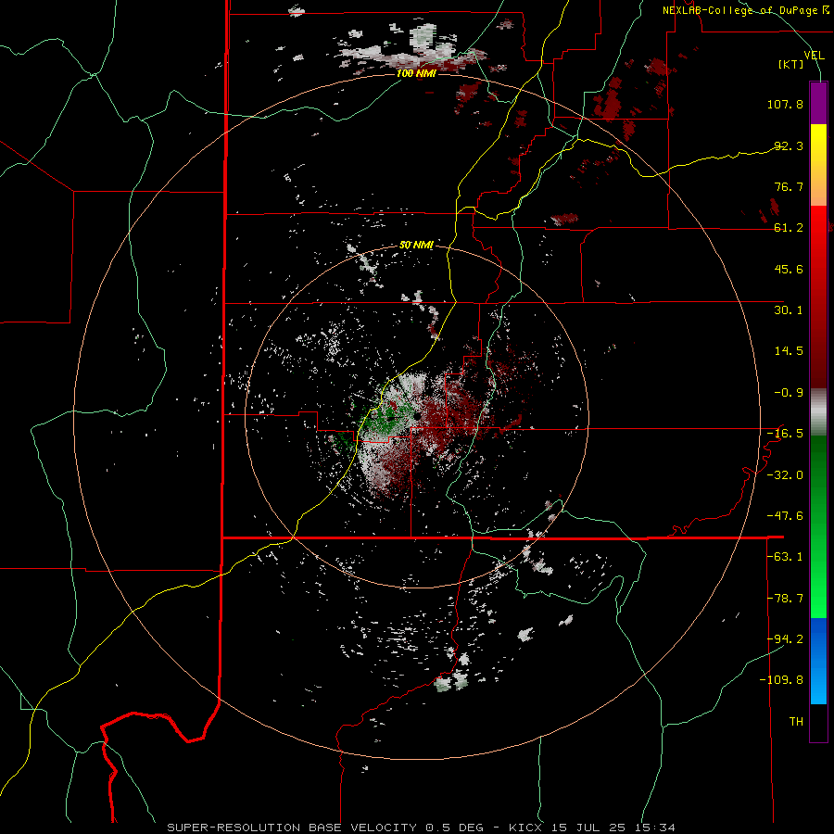This screenshot has width=834, height=834.
Task: Select the -78.7 velocity scale value
Action: (785, 599)
